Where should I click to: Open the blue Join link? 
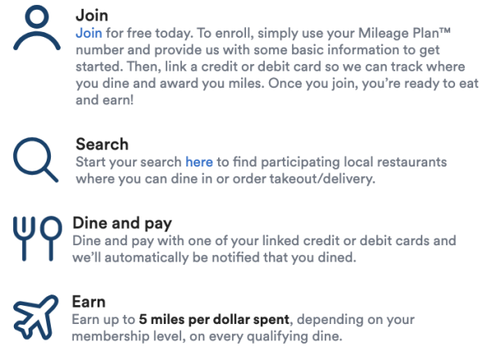[89, 34]
